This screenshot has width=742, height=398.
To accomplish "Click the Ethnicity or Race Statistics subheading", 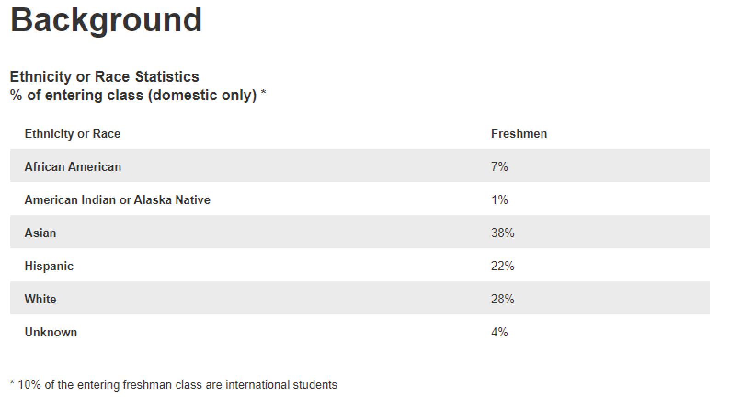I will click(x=104, y=76).
